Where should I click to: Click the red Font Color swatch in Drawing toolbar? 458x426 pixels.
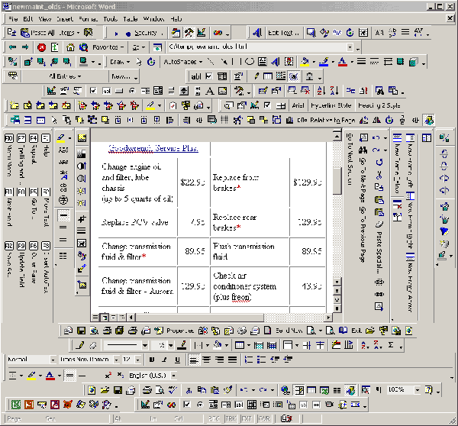[x=343, y=62]
